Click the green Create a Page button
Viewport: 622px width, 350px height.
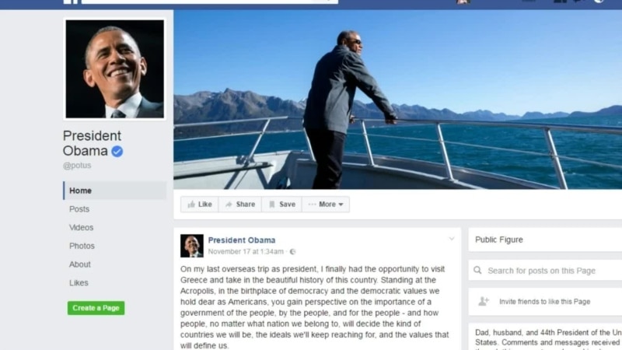(96, 308)
